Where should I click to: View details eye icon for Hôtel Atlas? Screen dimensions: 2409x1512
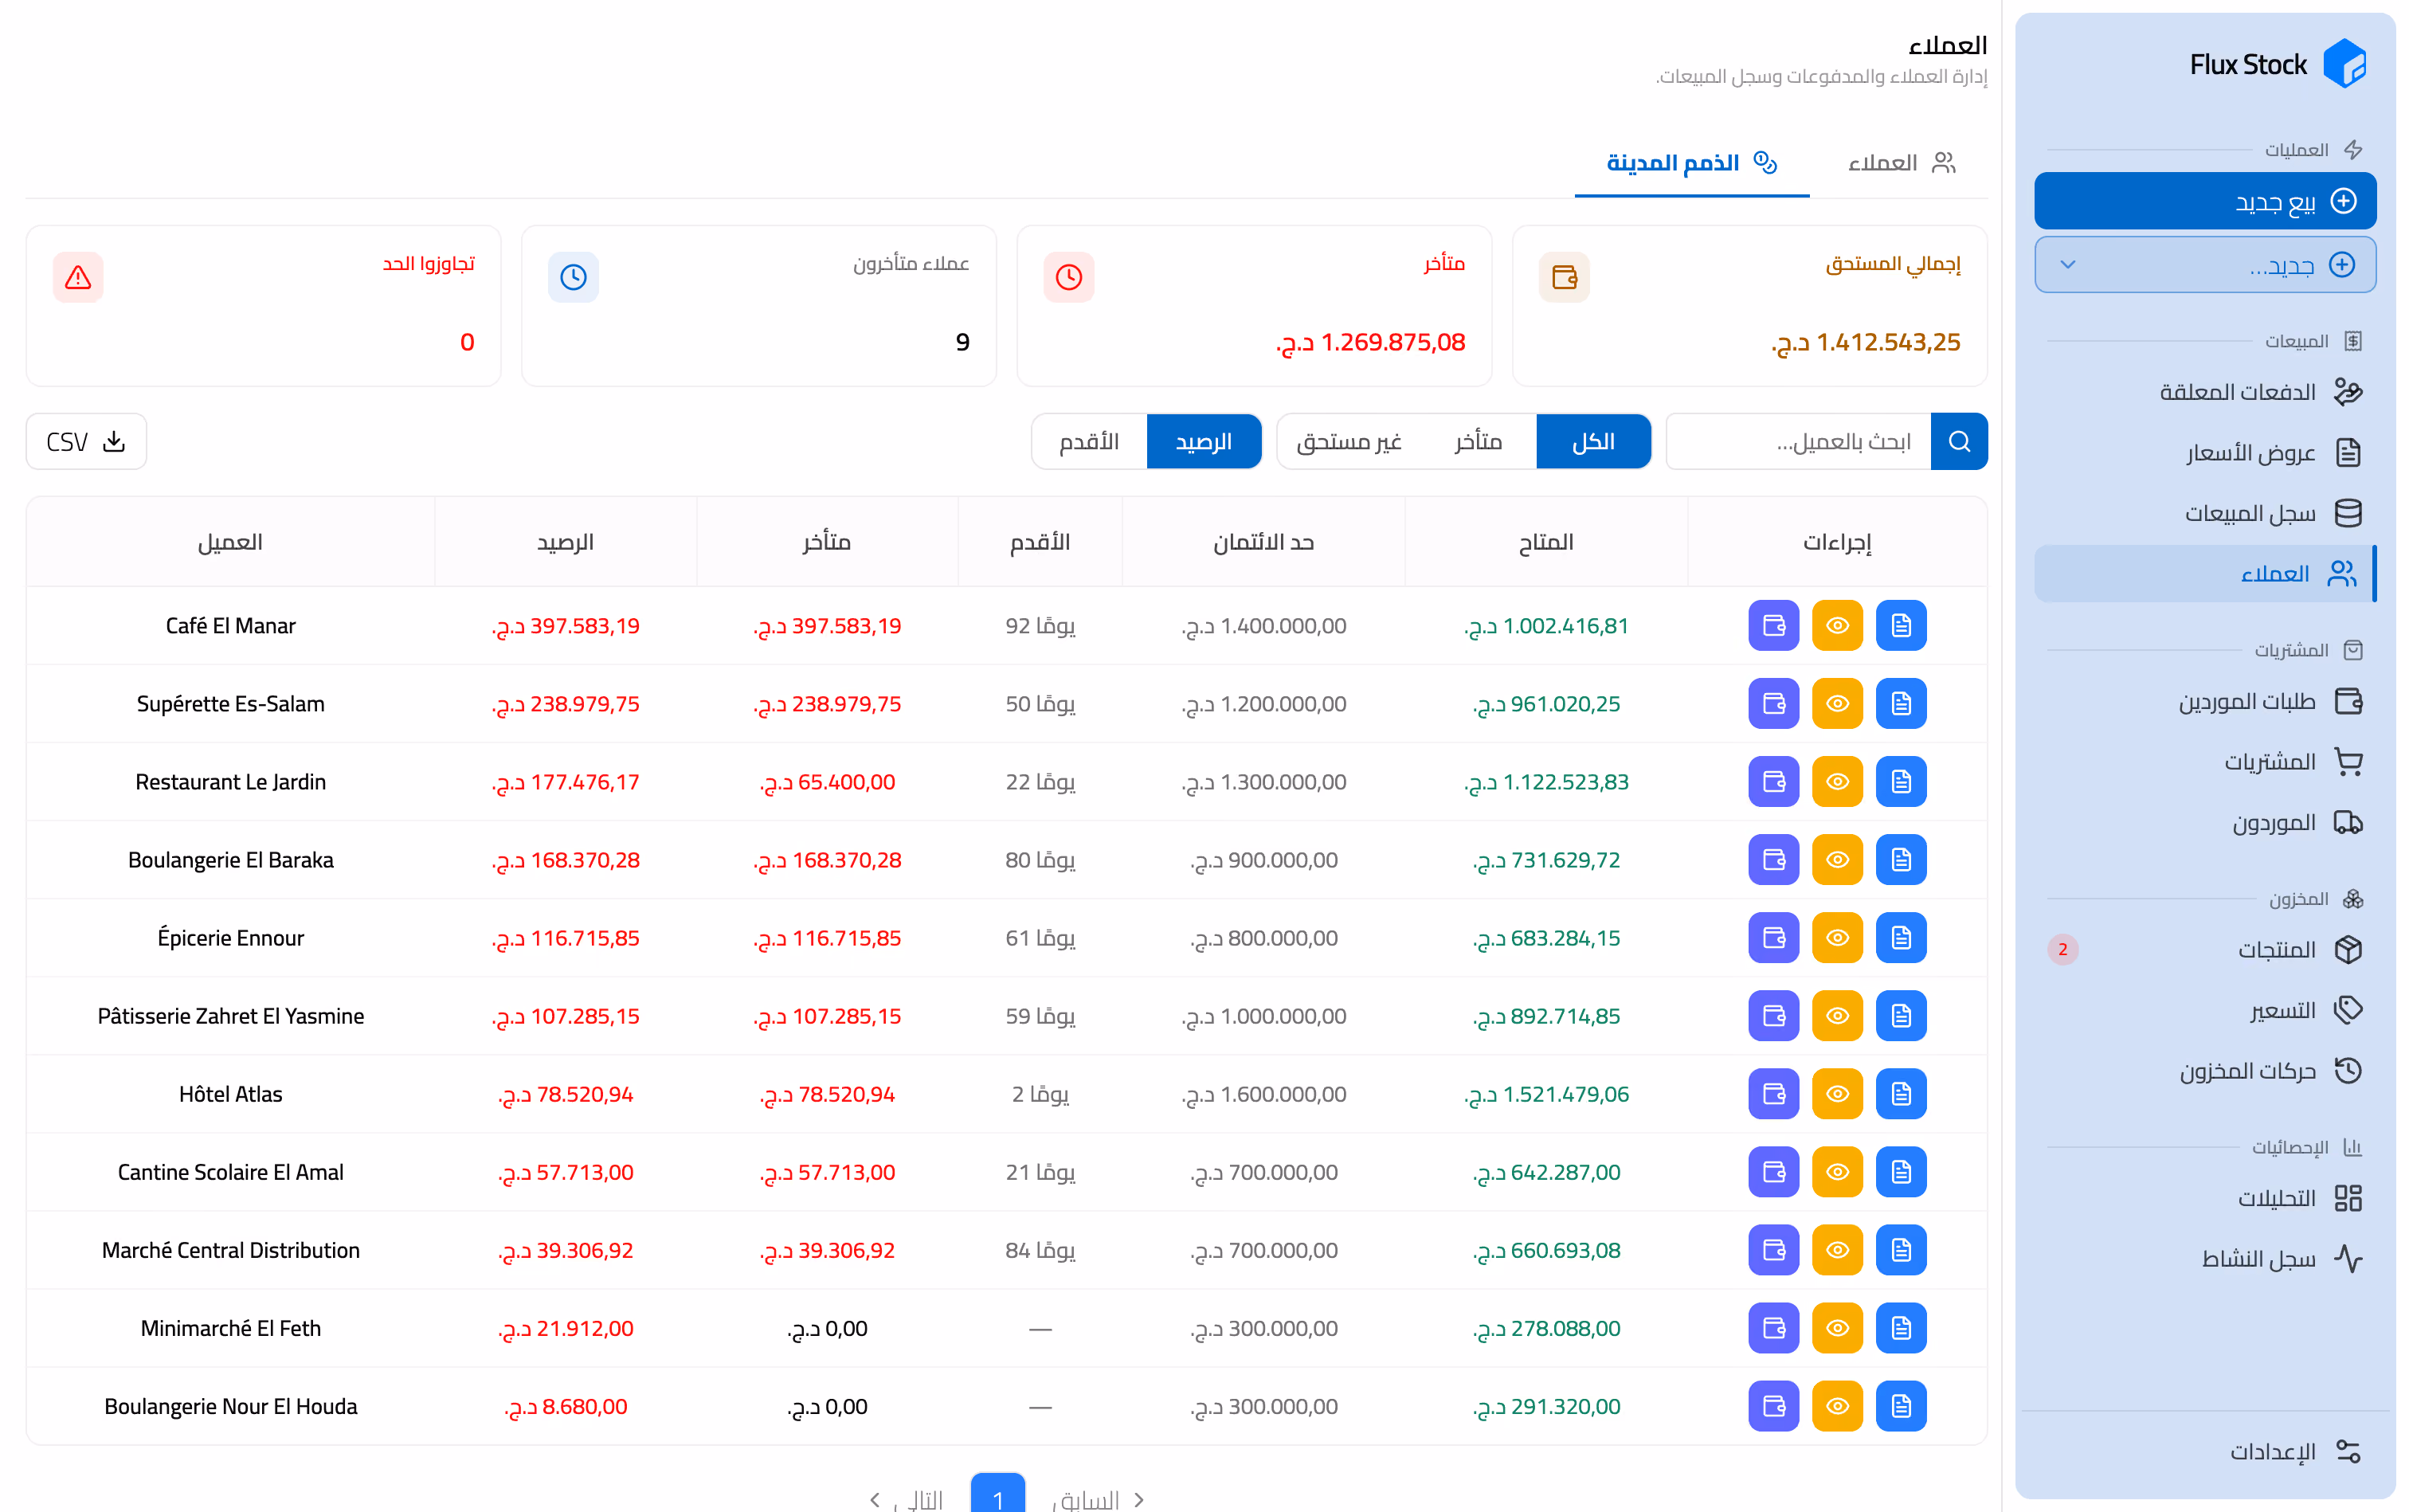pyautogui.click(x=1837, y=1094)
